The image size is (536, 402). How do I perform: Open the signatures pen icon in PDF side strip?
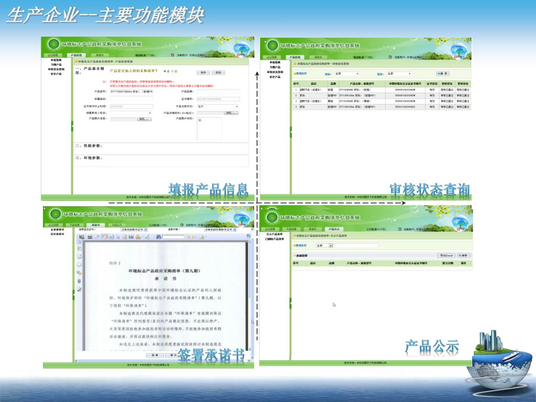pyautogui.click(x=80, y=289)
